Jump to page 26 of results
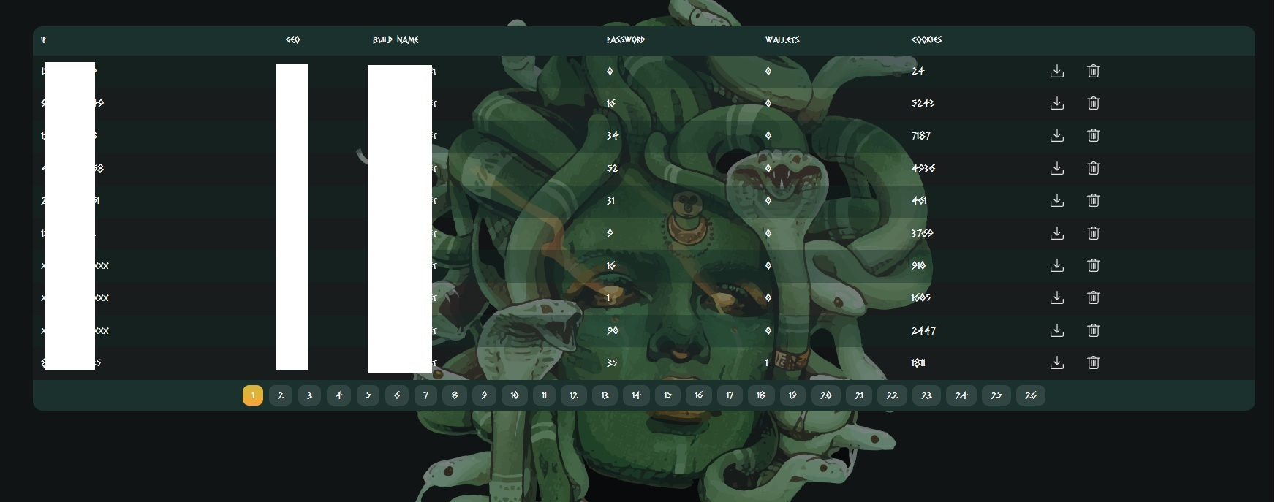Viewport: 1275px width, 502px height. click(x=1030, y=395)
